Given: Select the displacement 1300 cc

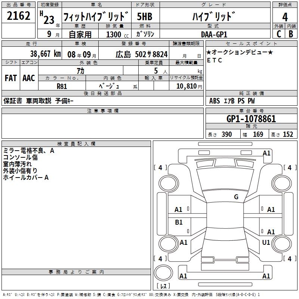Looking at the screenshot, I should coord(117,34).
